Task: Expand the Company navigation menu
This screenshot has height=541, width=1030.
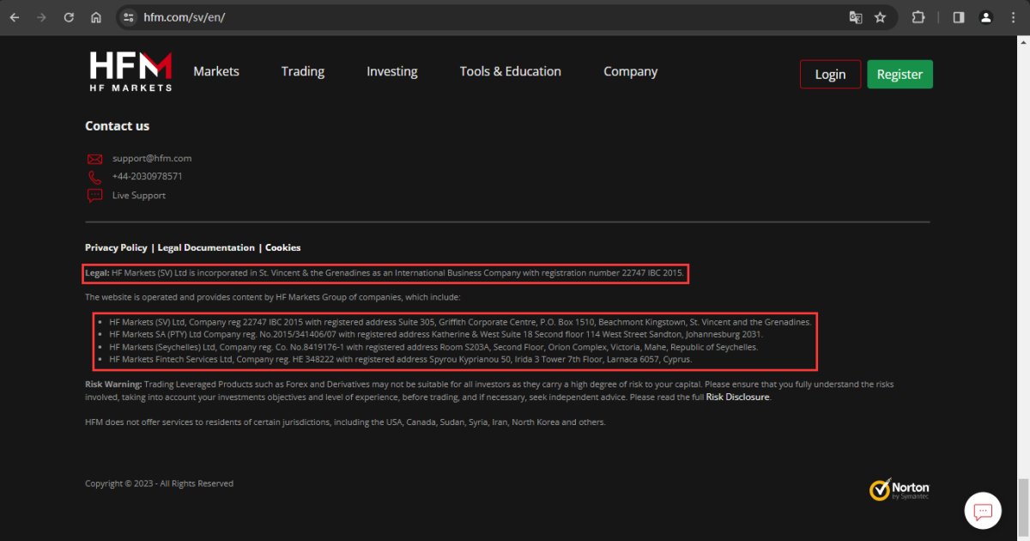Action: 630,71
